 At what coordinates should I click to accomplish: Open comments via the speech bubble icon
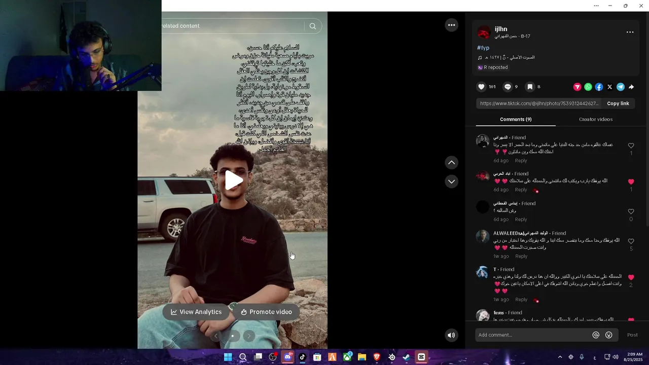(508, 87)
